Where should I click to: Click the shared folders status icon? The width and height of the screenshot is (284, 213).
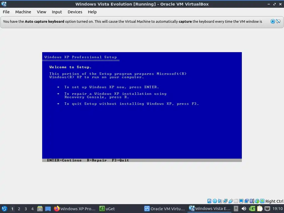236,201
